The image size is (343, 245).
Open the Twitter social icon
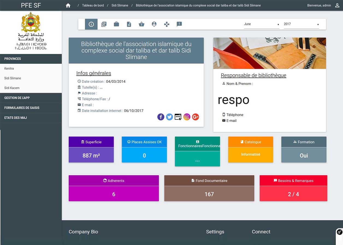[170, 117]
